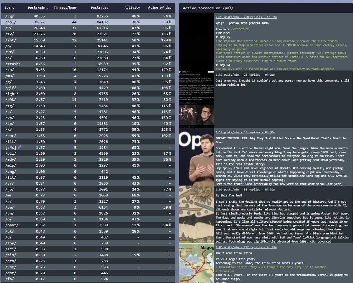Sort by @time of day header

(160, 8)
